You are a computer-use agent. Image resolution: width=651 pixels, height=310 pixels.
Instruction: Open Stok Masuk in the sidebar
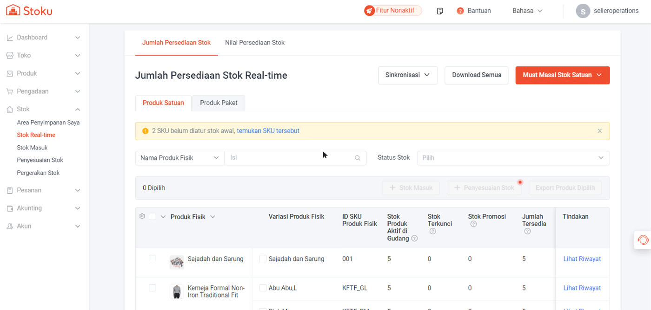point(32,148)
